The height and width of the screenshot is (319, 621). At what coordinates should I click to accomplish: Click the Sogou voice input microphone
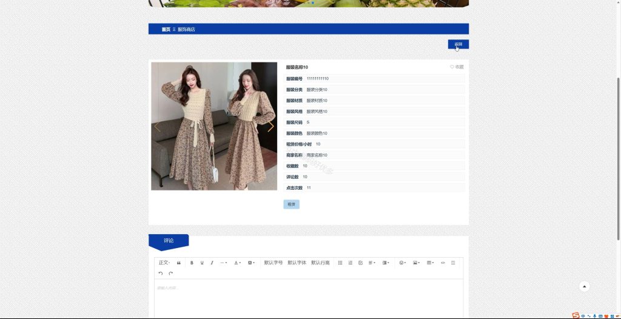click(594, 316)
